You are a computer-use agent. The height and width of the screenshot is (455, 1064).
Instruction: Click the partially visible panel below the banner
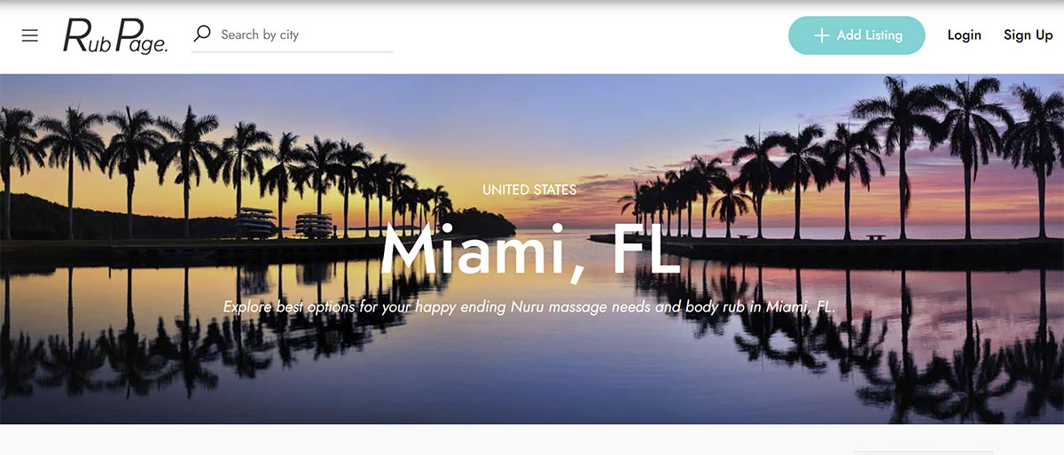[x=958, y=452]
